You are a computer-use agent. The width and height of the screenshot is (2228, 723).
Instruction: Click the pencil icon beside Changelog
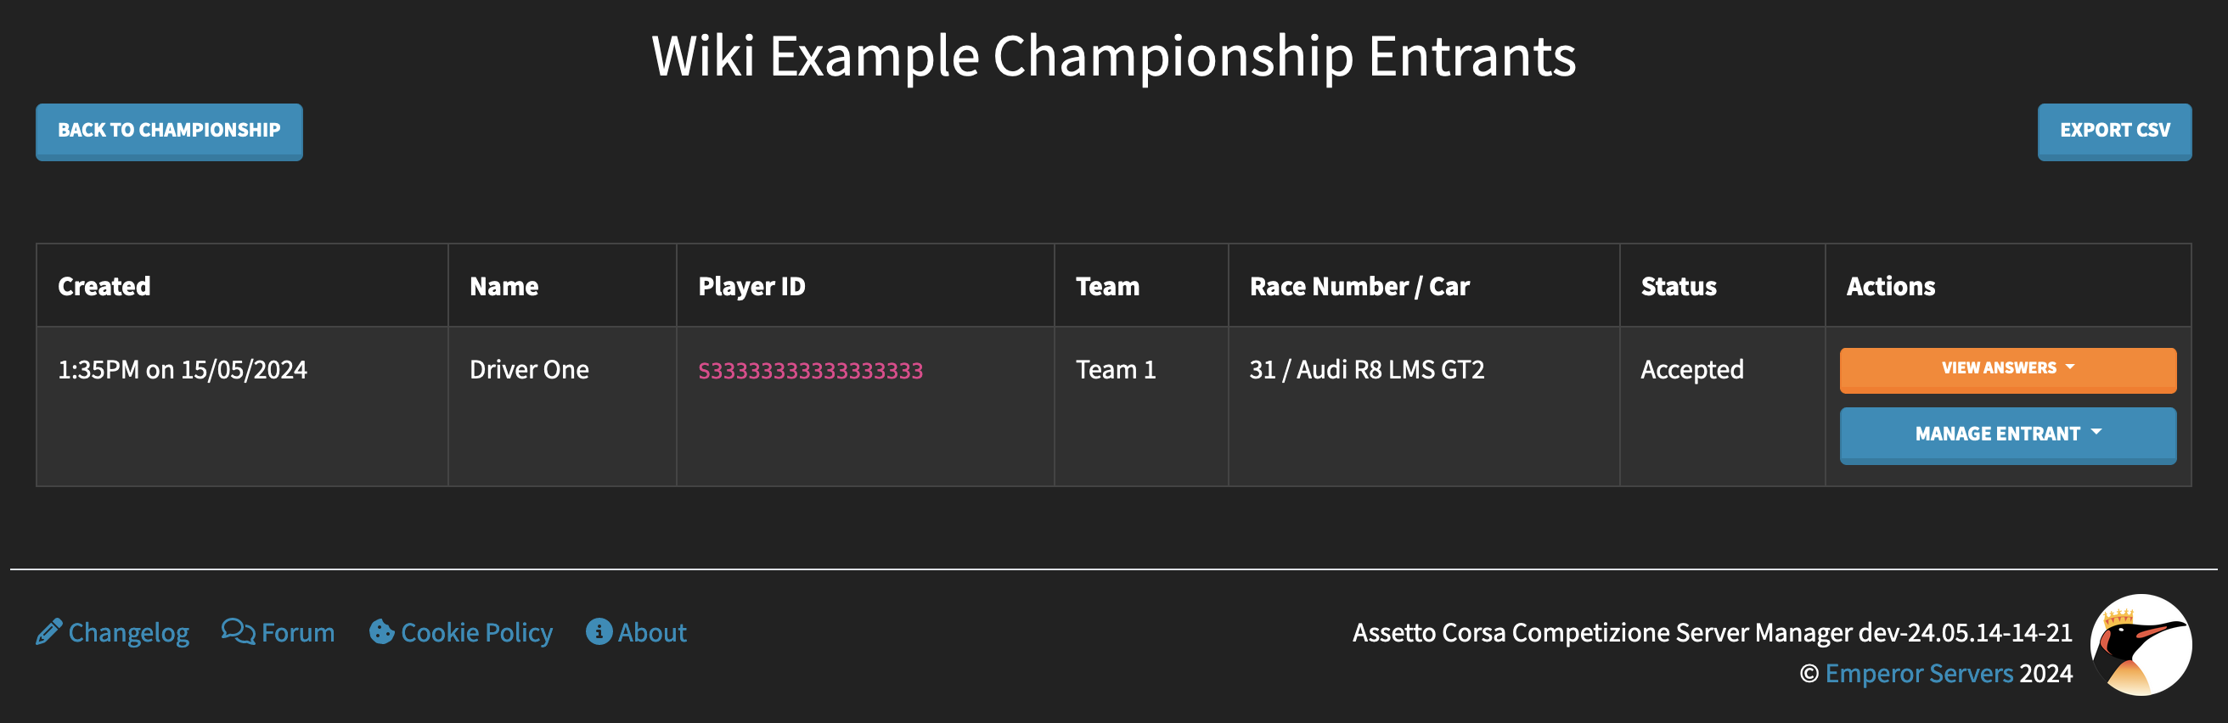(48, 632)
